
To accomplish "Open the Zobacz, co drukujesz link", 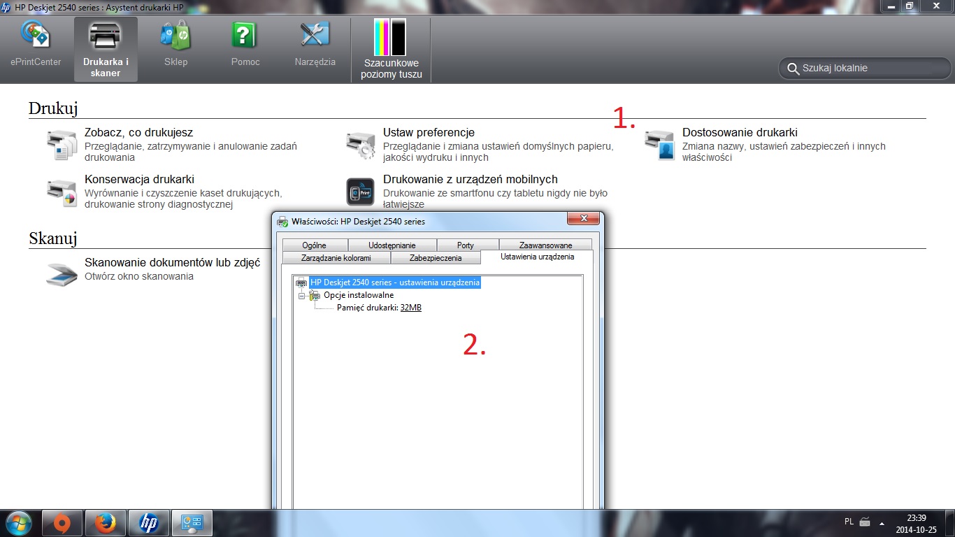I will click(138, 132).
